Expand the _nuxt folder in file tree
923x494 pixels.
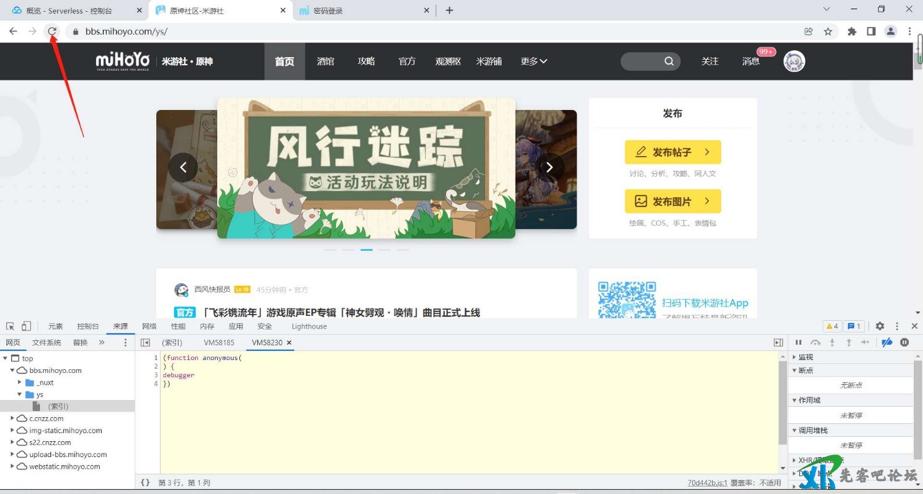click(x=20, y=382)
